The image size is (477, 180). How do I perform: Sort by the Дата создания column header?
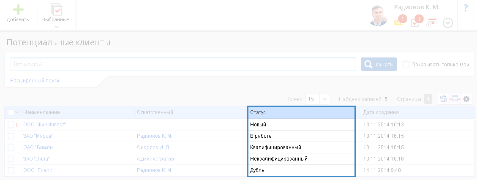[381, 112]
